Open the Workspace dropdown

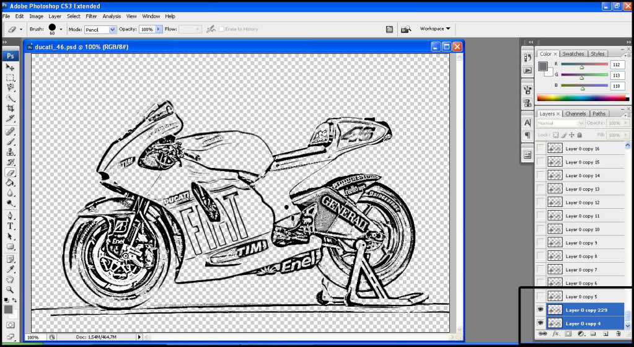[434, 29]
